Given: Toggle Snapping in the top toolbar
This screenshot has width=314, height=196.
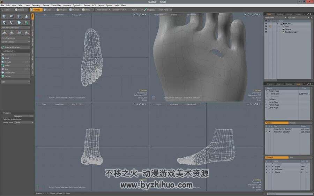Looking at the screenshot, I should [149, 10].
